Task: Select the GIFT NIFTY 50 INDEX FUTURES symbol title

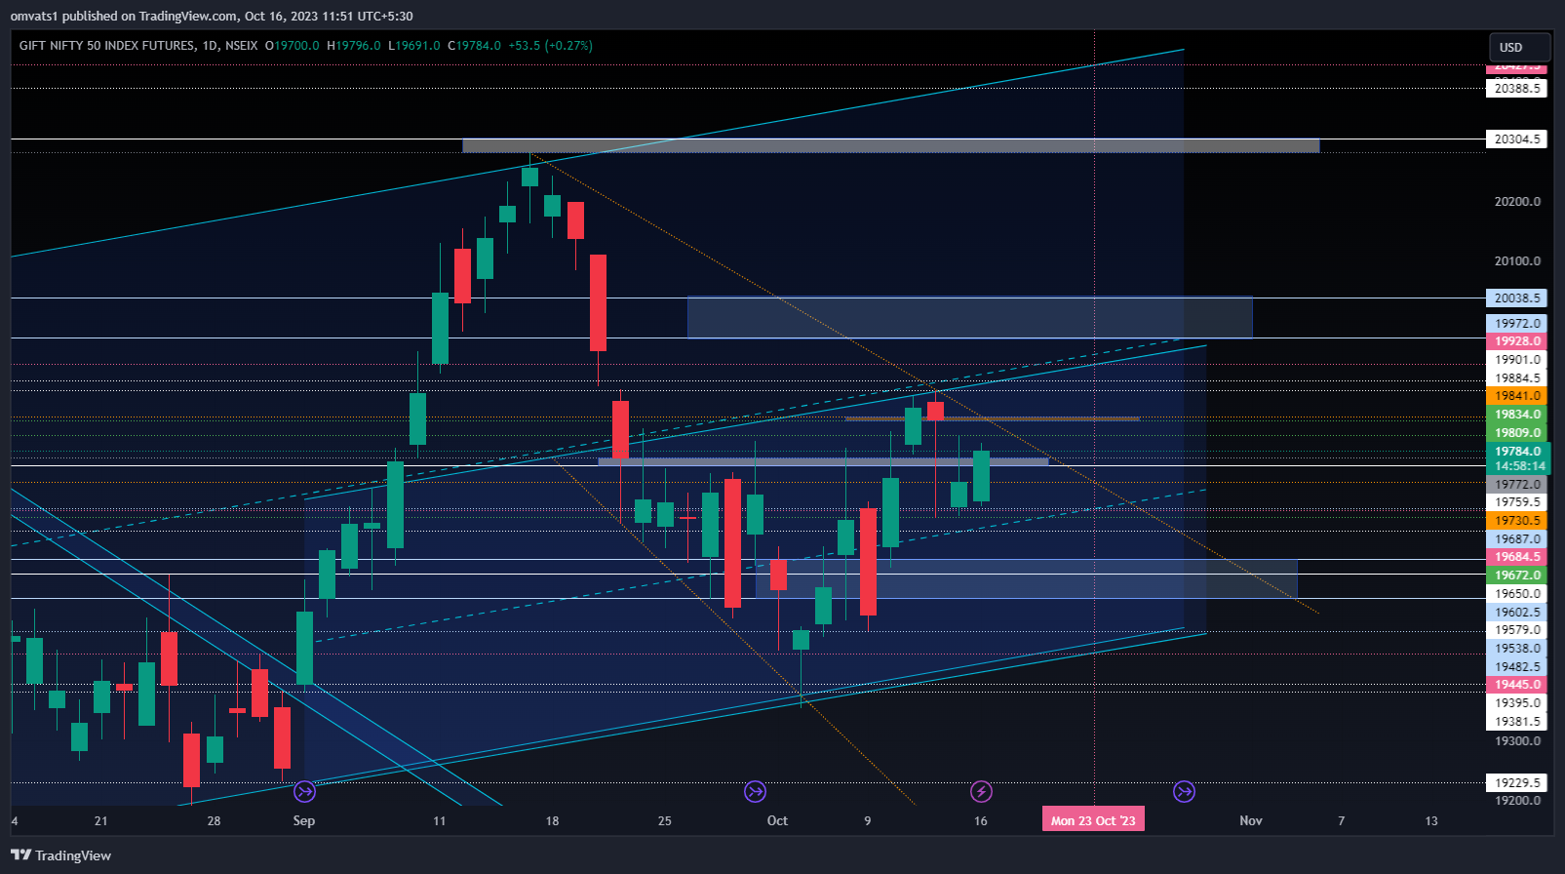Action: click(x=106, y=45)
